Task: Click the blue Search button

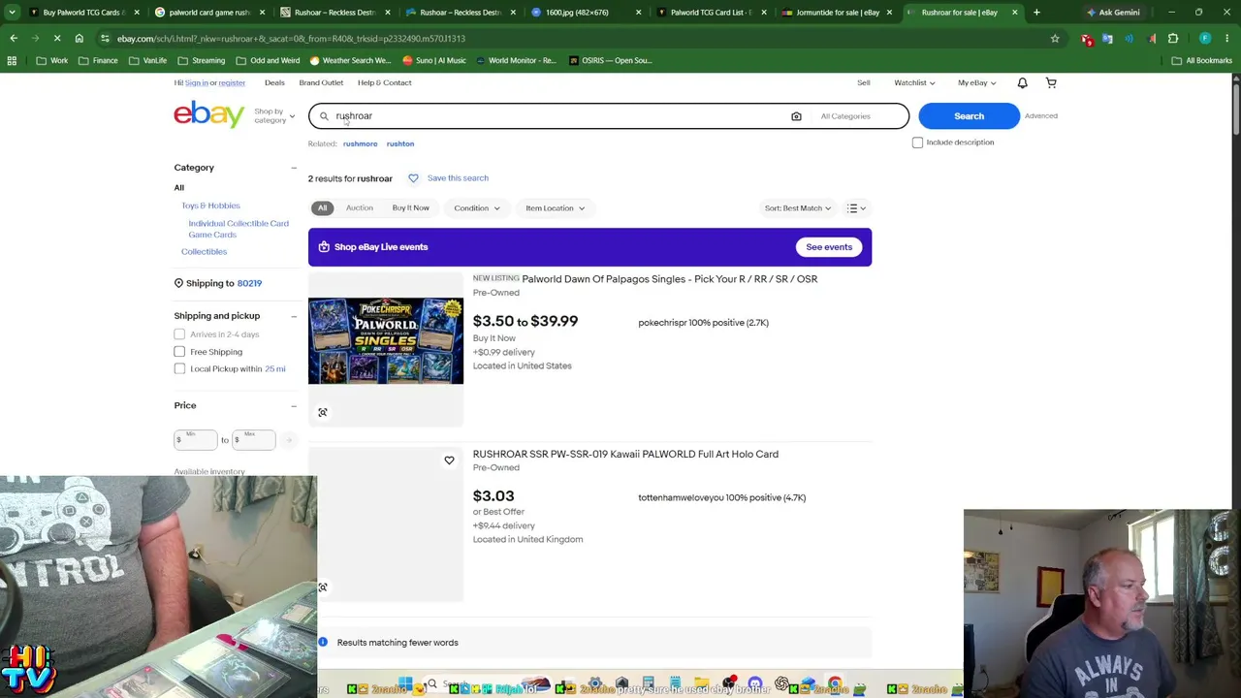Action: [969, 116]
